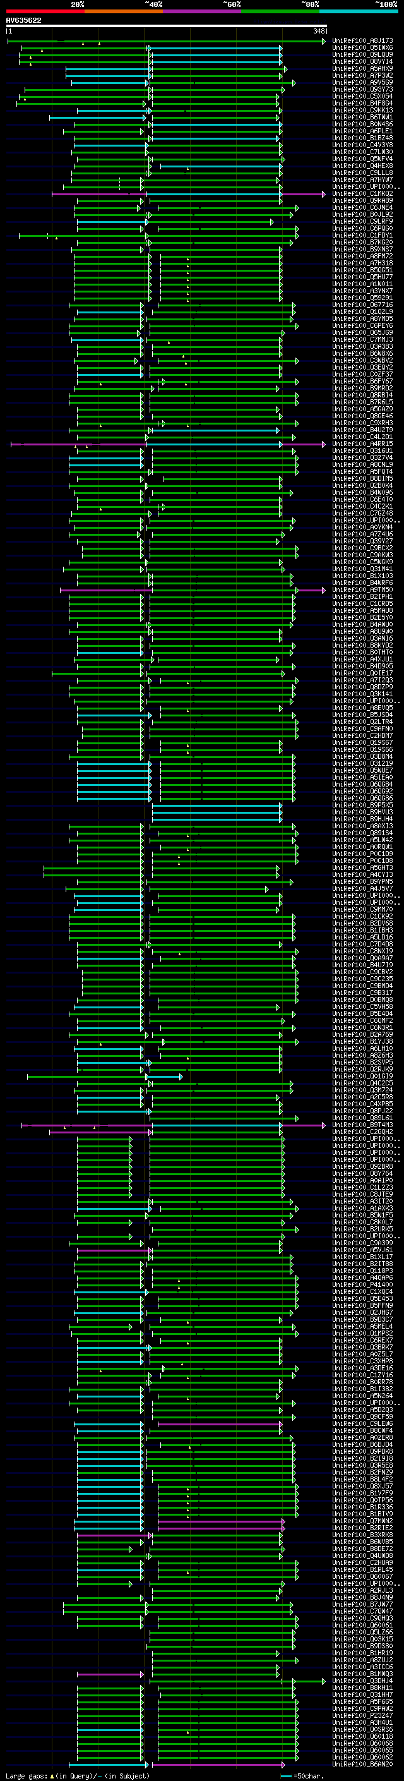This screenshot has height=1781, width=404.
Task: Click the UniRef100_B1RL45 label
Action: [362, 1569]
